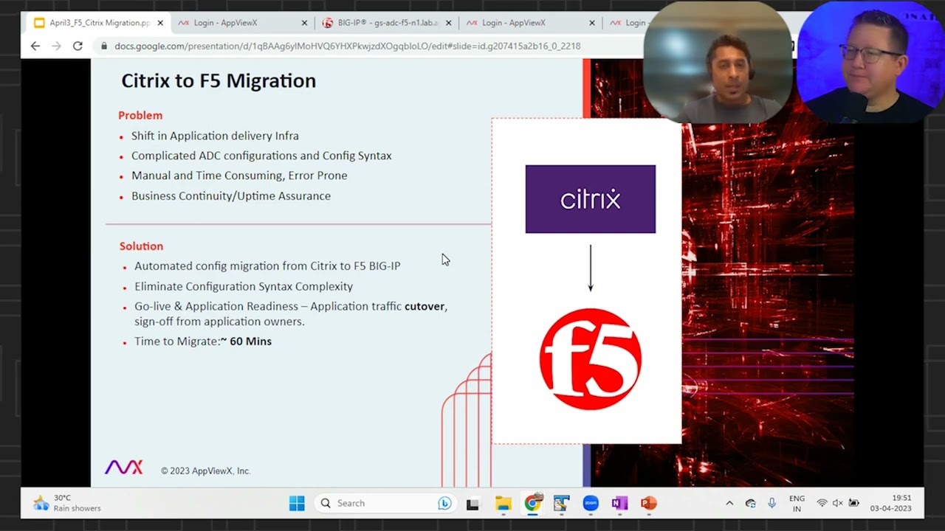Click the Time to Migrate 60 Mins line
The height and width of the screenshot is (531, 945).
(203, 341)
